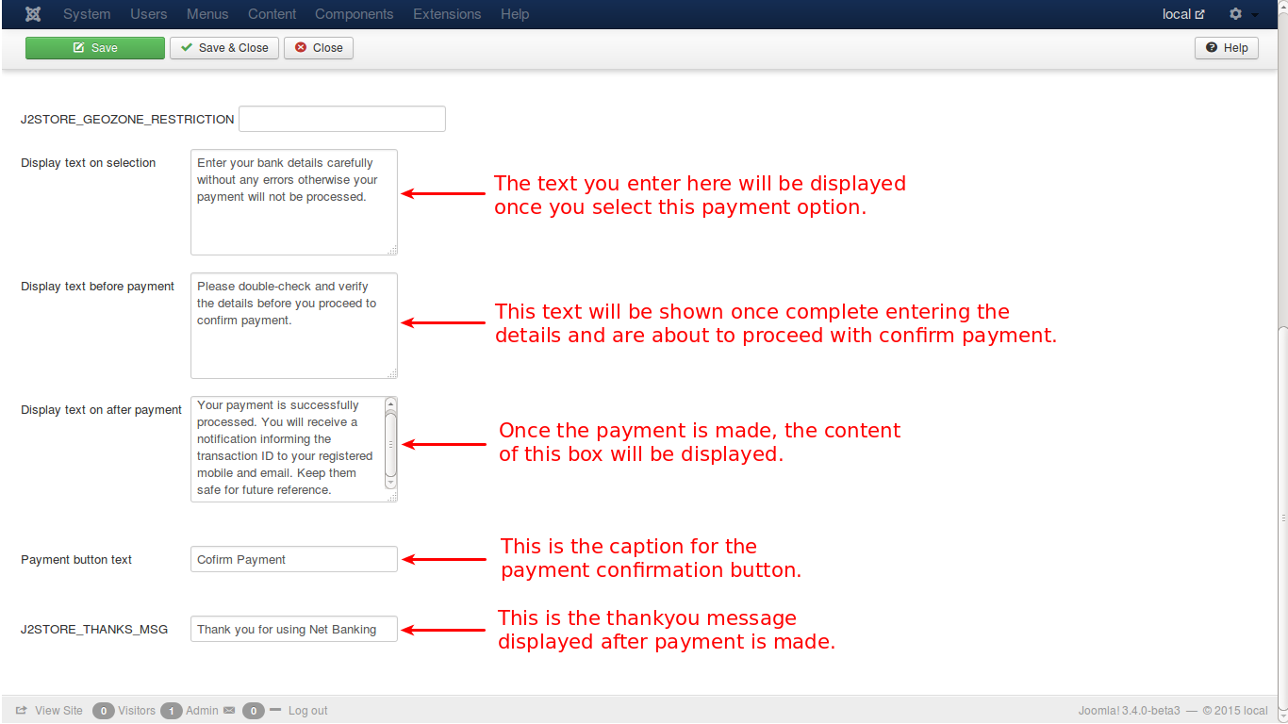Image resolution: width=1288 pixels, height=724 pixels.
Task: Click the Joomla logo icon
Action: coord(33,14)
